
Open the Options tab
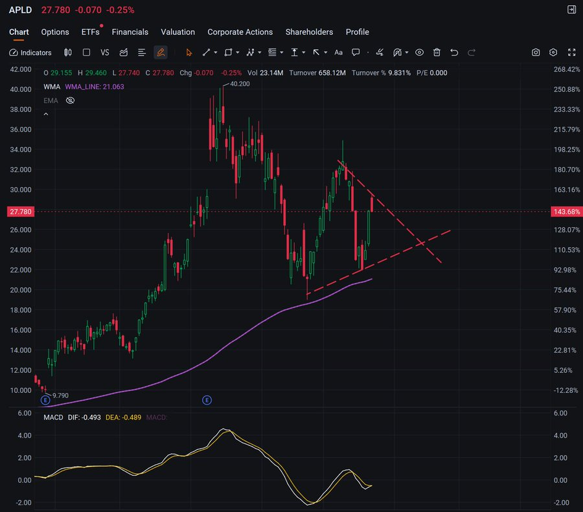pyautogui.click(x=55, y=32)
